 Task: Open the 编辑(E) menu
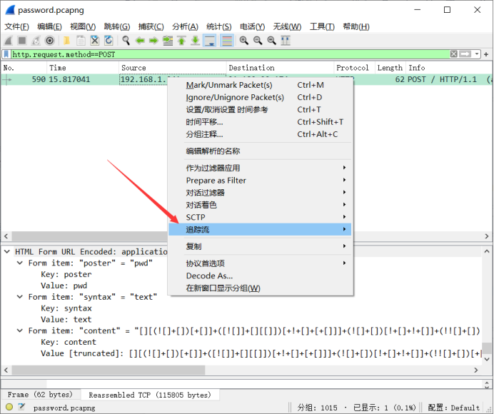pyautogui.click(x=49, y=27)
